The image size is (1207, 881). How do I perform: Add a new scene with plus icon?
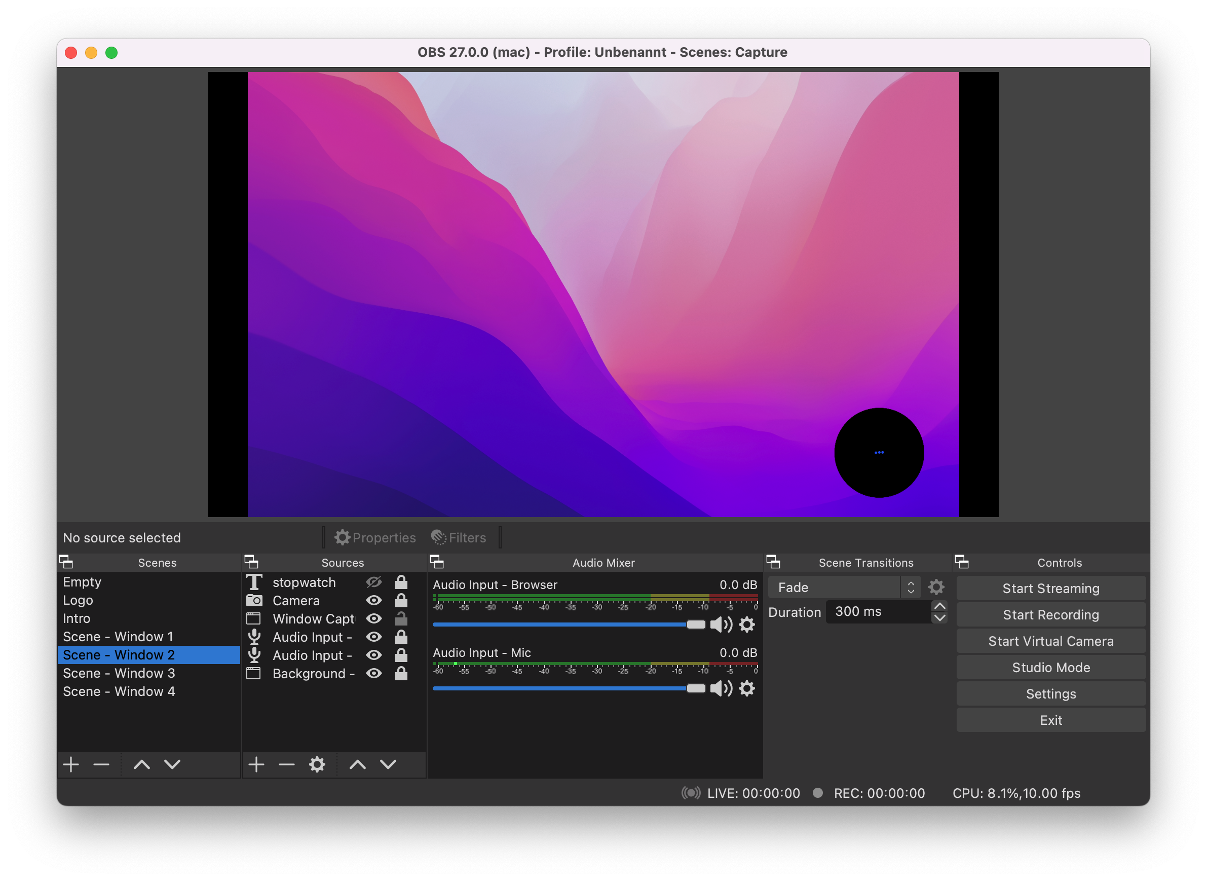pos(71,764)
